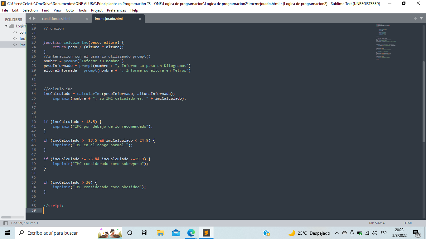Click the Logica folder icon in sidebar
The image size is (426, 239).
[12, 26]
